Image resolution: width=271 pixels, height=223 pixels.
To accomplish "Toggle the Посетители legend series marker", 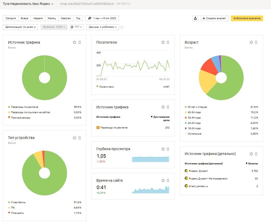I will point(97,87).
